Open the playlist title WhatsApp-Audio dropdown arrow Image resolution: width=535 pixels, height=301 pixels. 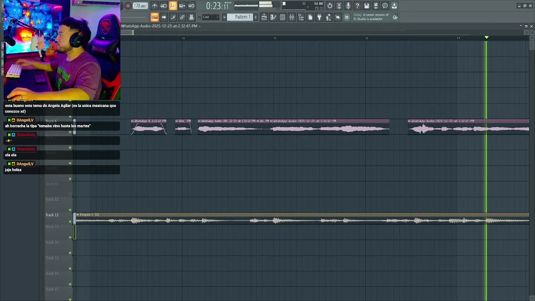coord(200,26)
